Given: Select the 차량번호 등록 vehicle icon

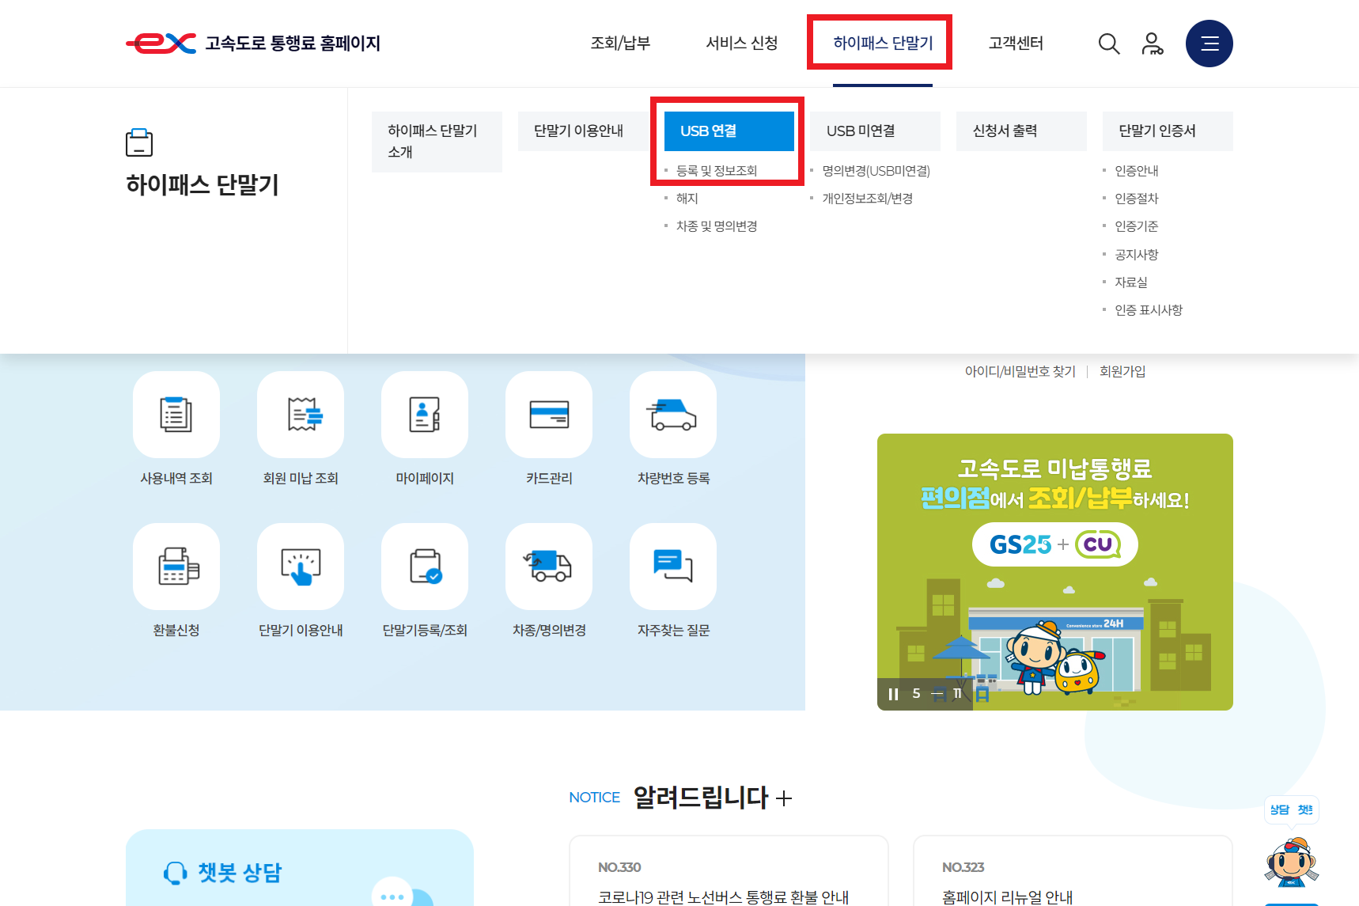Looking at the screenshot, I should [672, 415].
